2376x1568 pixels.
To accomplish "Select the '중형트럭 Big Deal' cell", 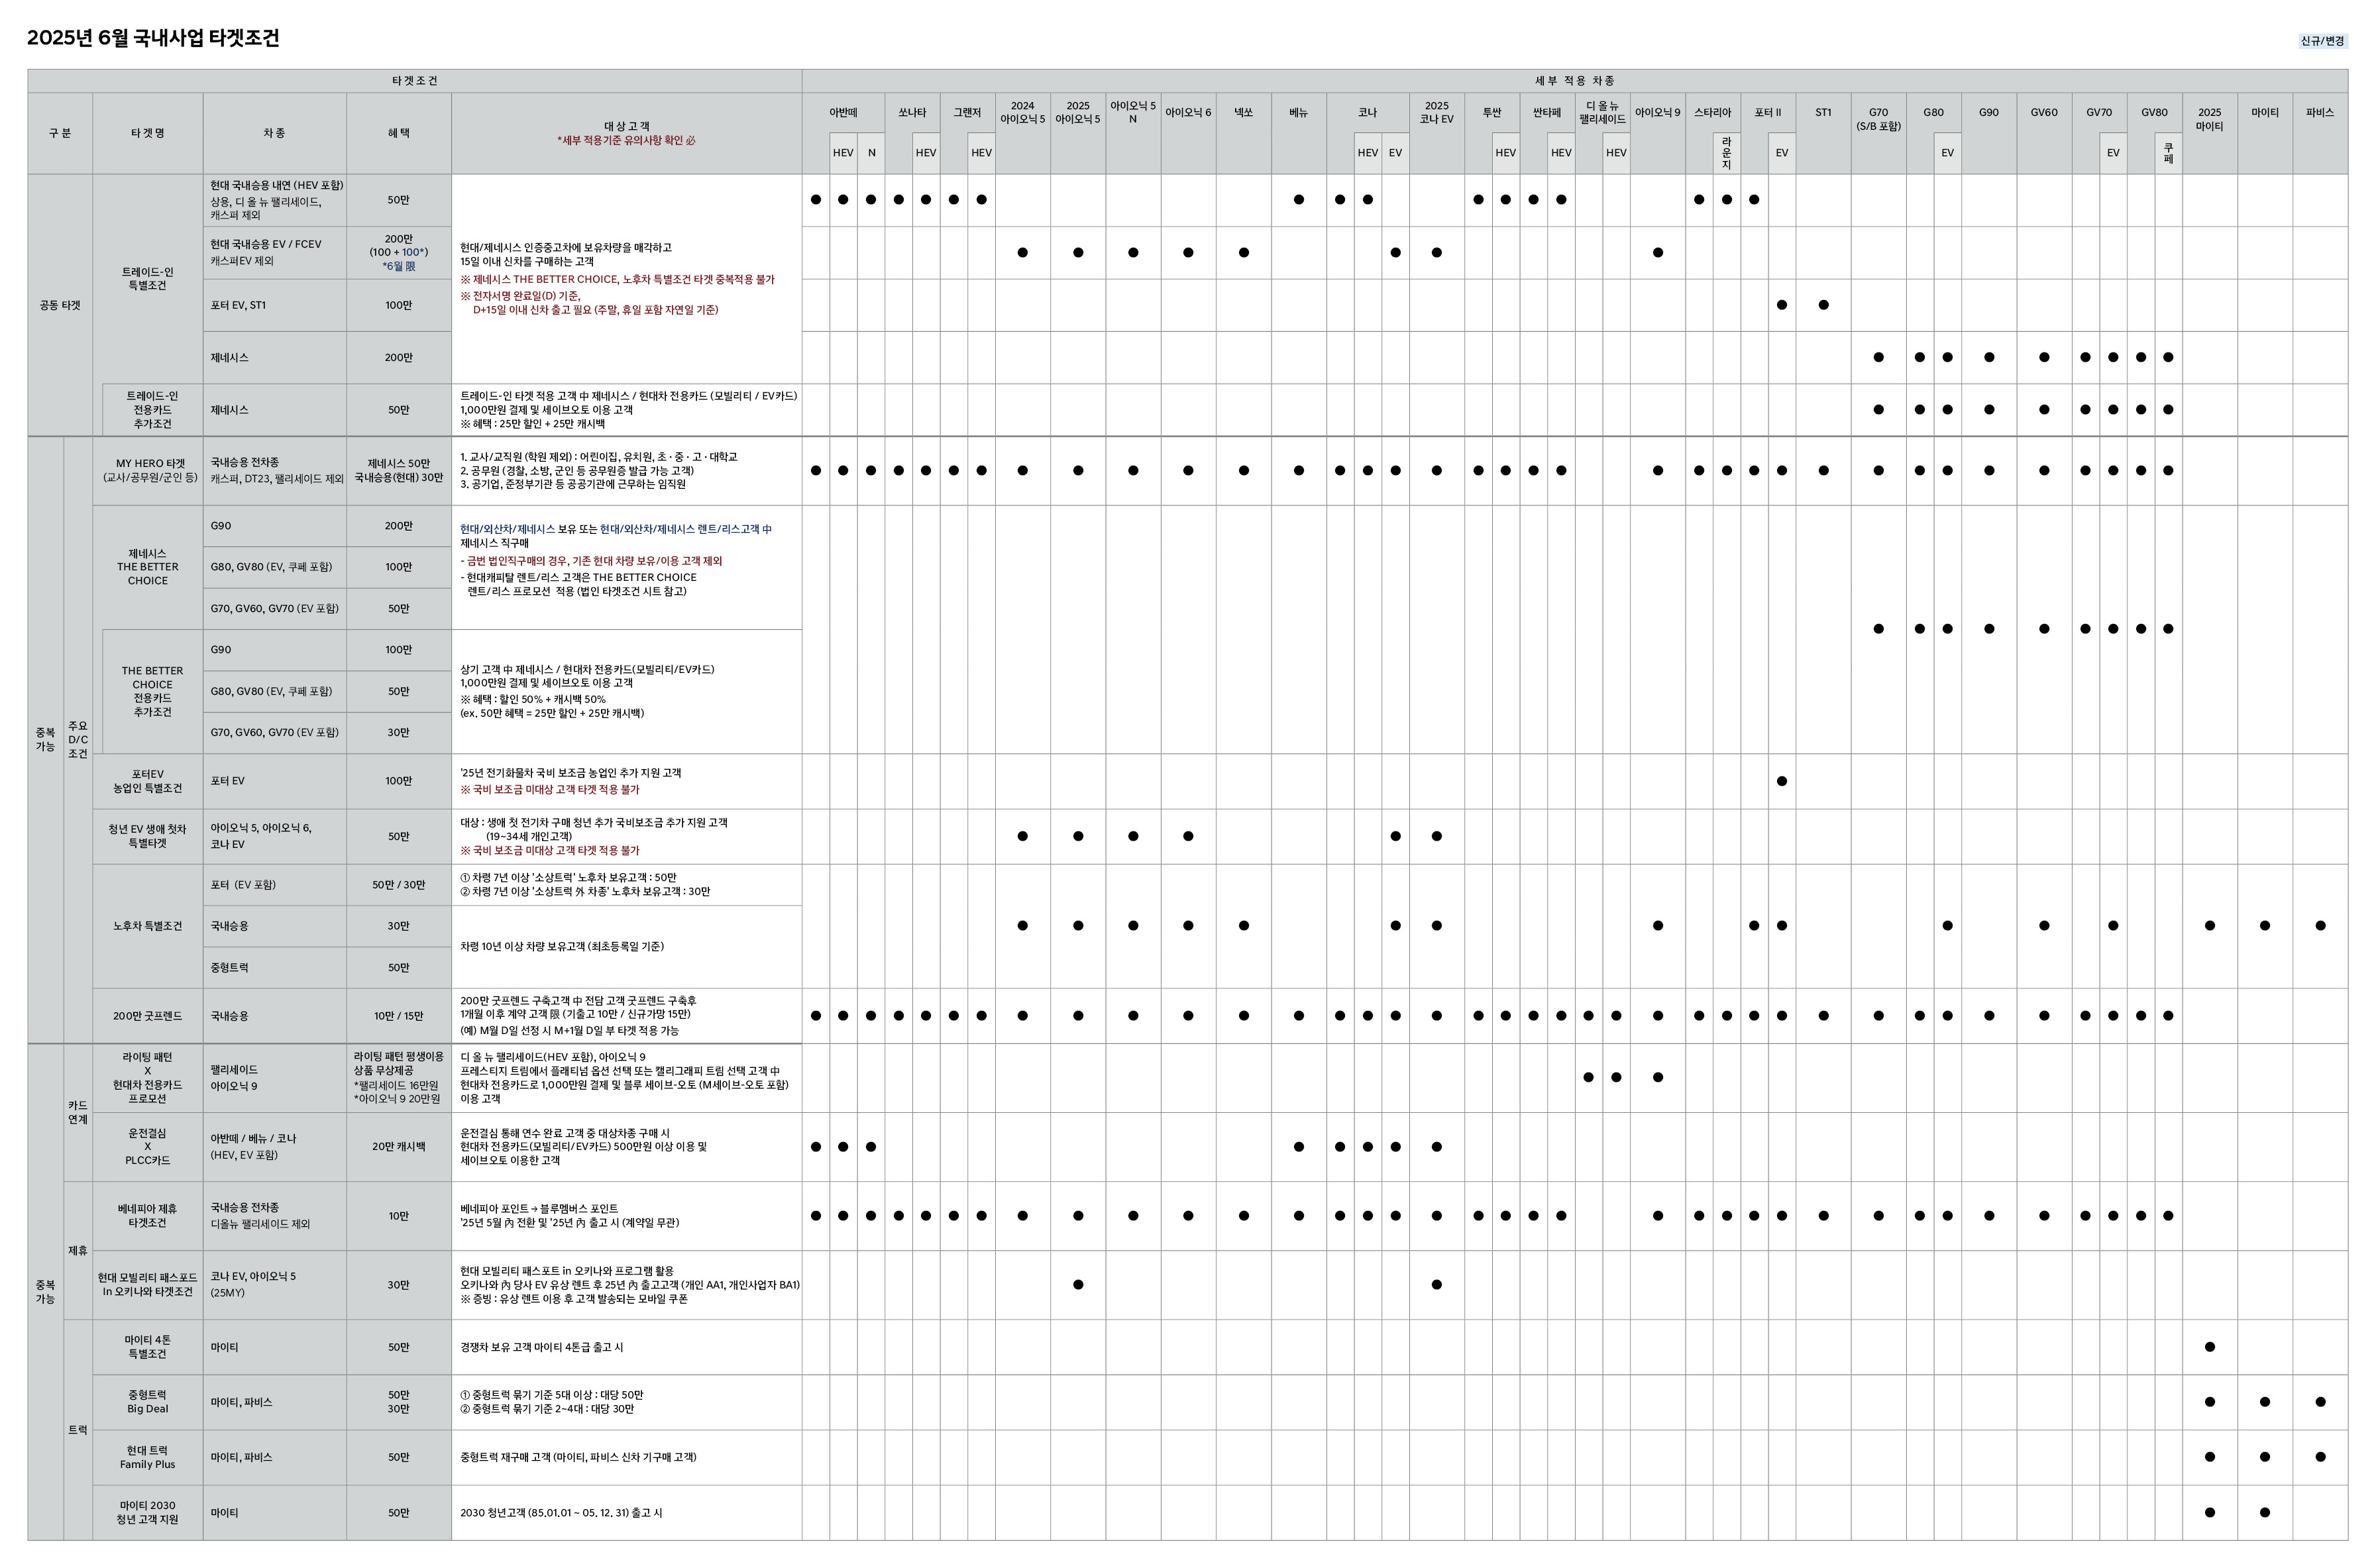I will point(148,1402).
